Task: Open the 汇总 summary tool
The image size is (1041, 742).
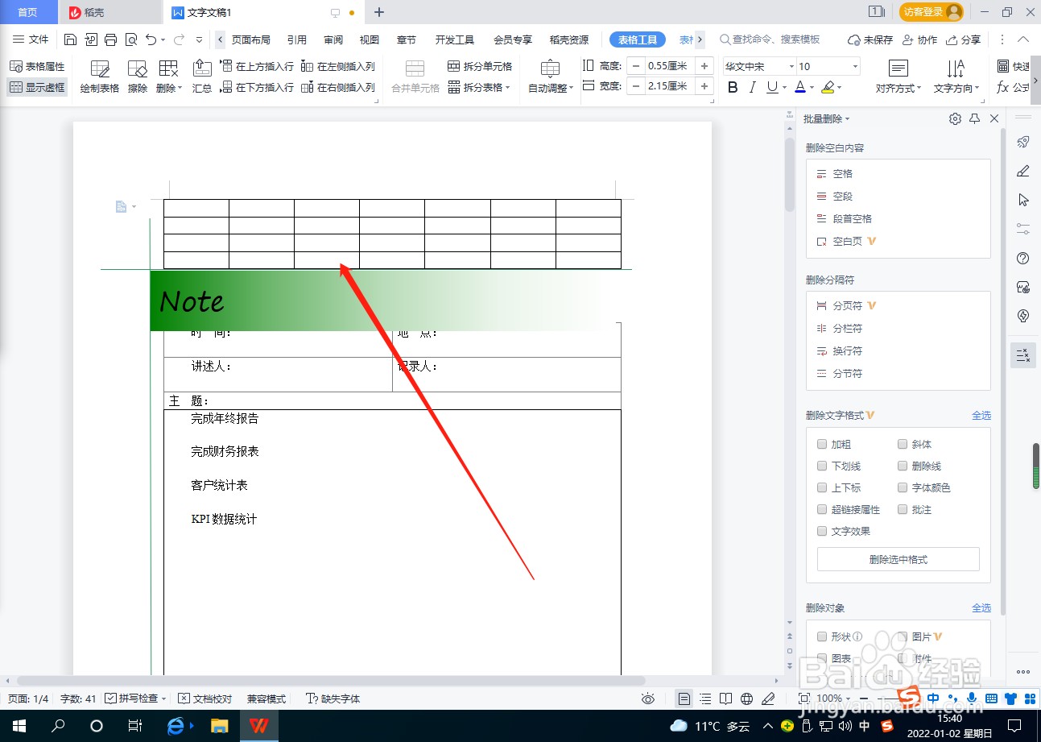Action: coord(202,77)
